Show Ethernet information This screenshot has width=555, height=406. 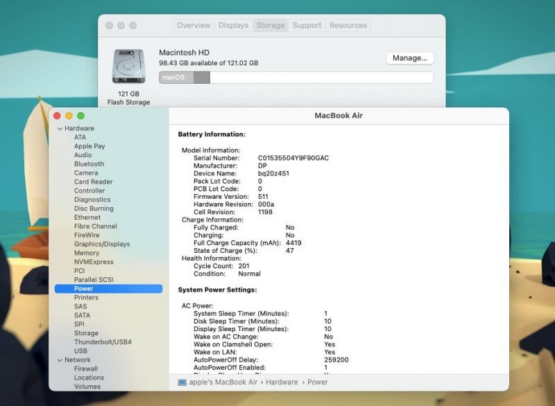(87, 218)
